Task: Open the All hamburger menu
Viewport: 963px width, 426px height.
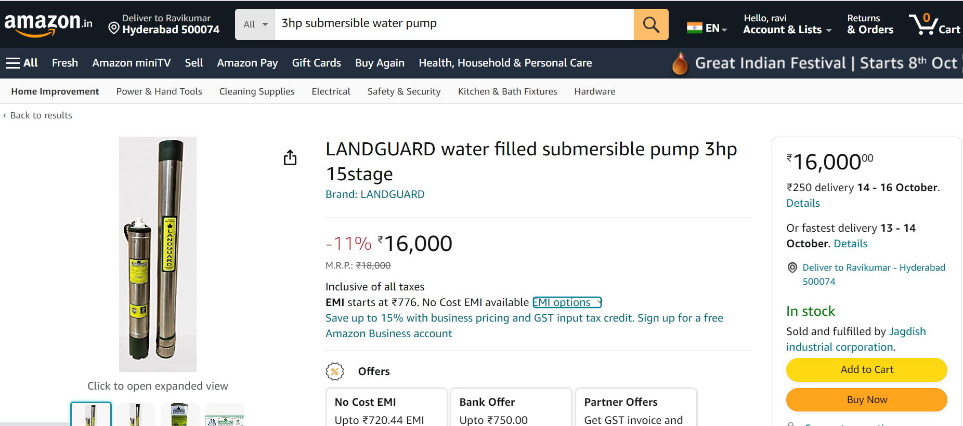Action: coord(22,63)
